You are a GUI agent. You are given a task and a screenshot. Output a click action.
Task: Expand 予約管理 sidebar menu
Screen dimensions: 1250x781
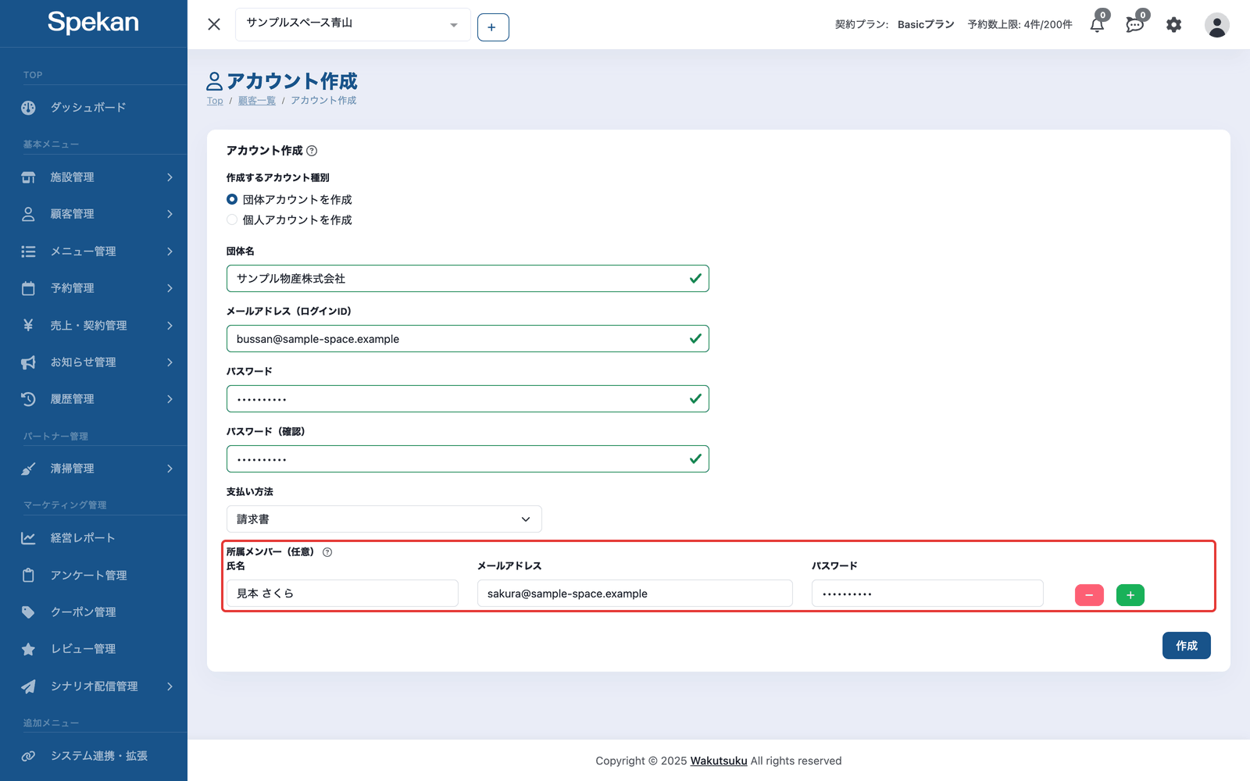94,288
